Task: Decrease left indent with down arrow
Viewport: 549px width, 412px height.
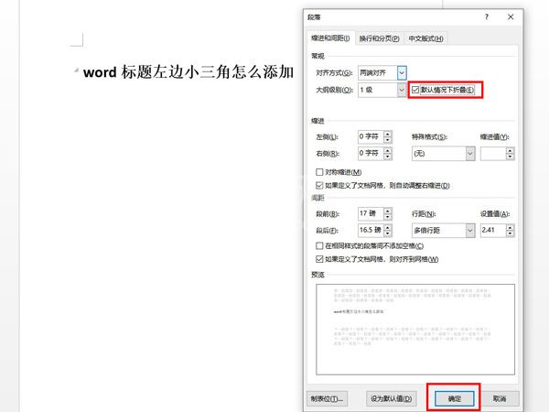Action: (x=388, y=140)
